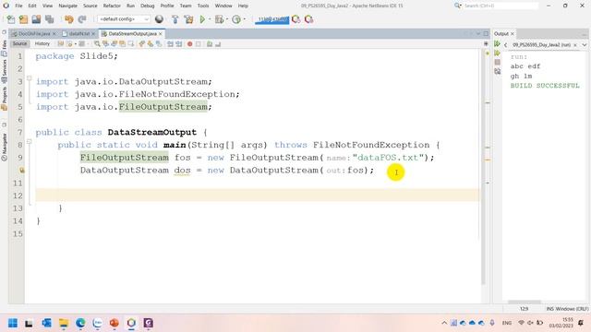Expand the Profile Project dropdown arrow

pos(244,19)
